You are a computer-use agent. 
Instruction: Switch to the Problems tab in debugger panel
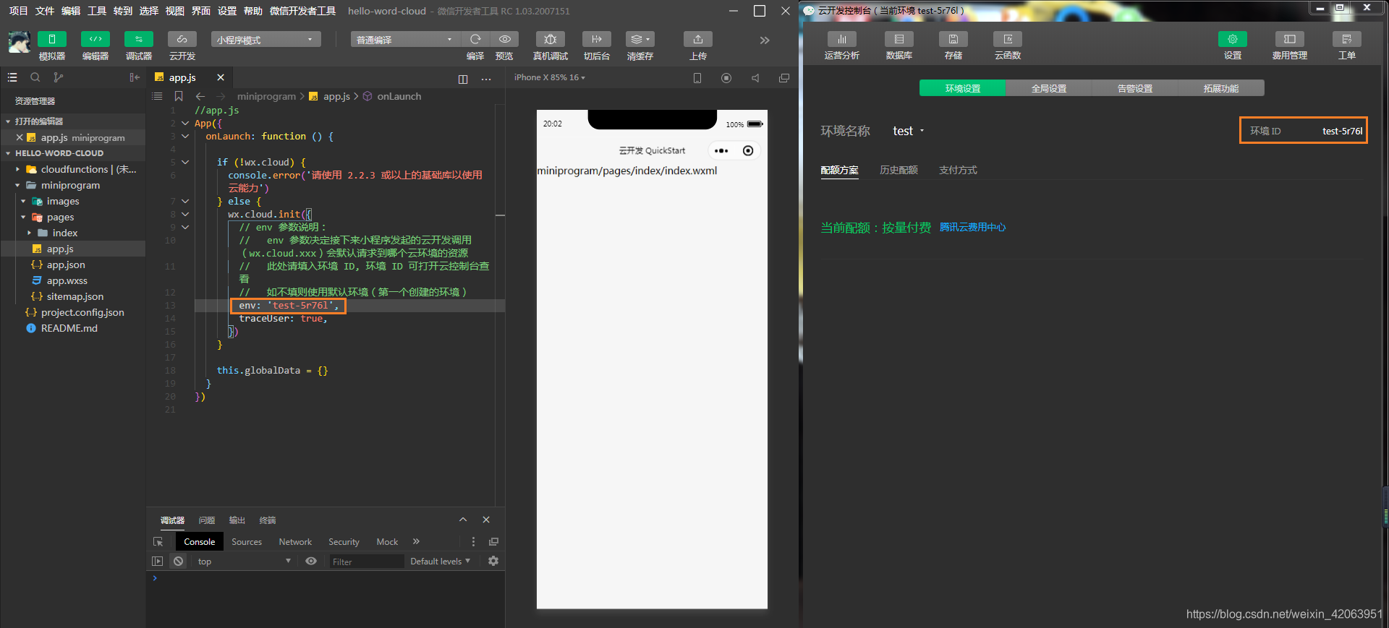[207, 520]
